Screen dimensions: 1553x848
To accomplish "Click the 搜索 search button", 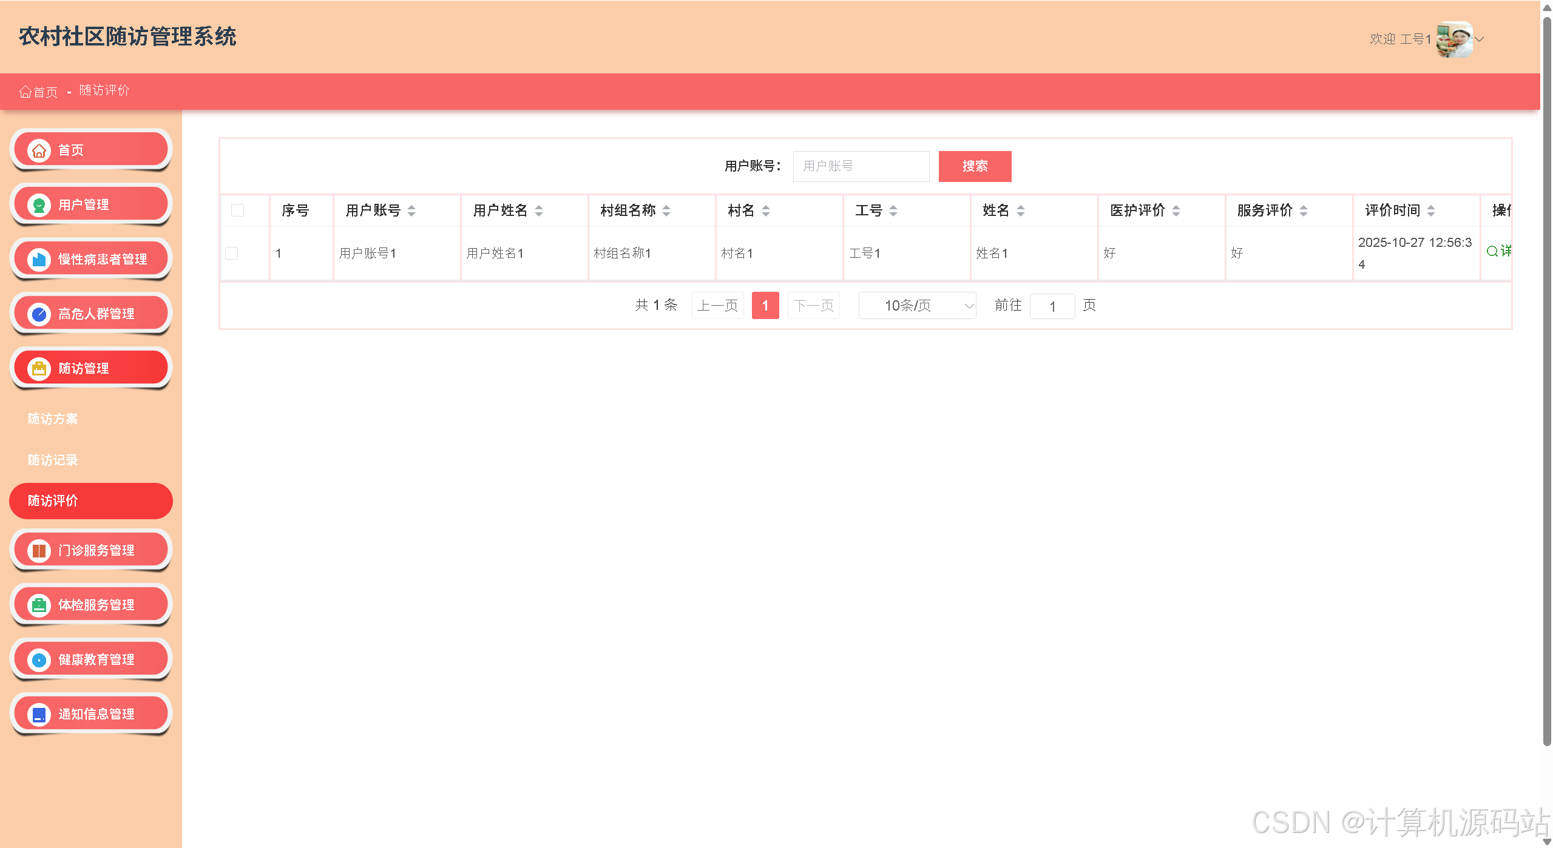I will tap(975, 166).
